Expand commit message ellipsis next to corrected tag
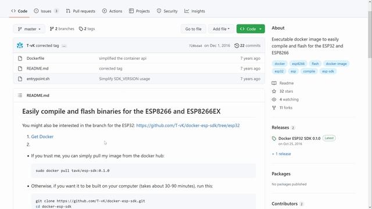Viewport: 372px width, 209px height. [x=64, y=46]
